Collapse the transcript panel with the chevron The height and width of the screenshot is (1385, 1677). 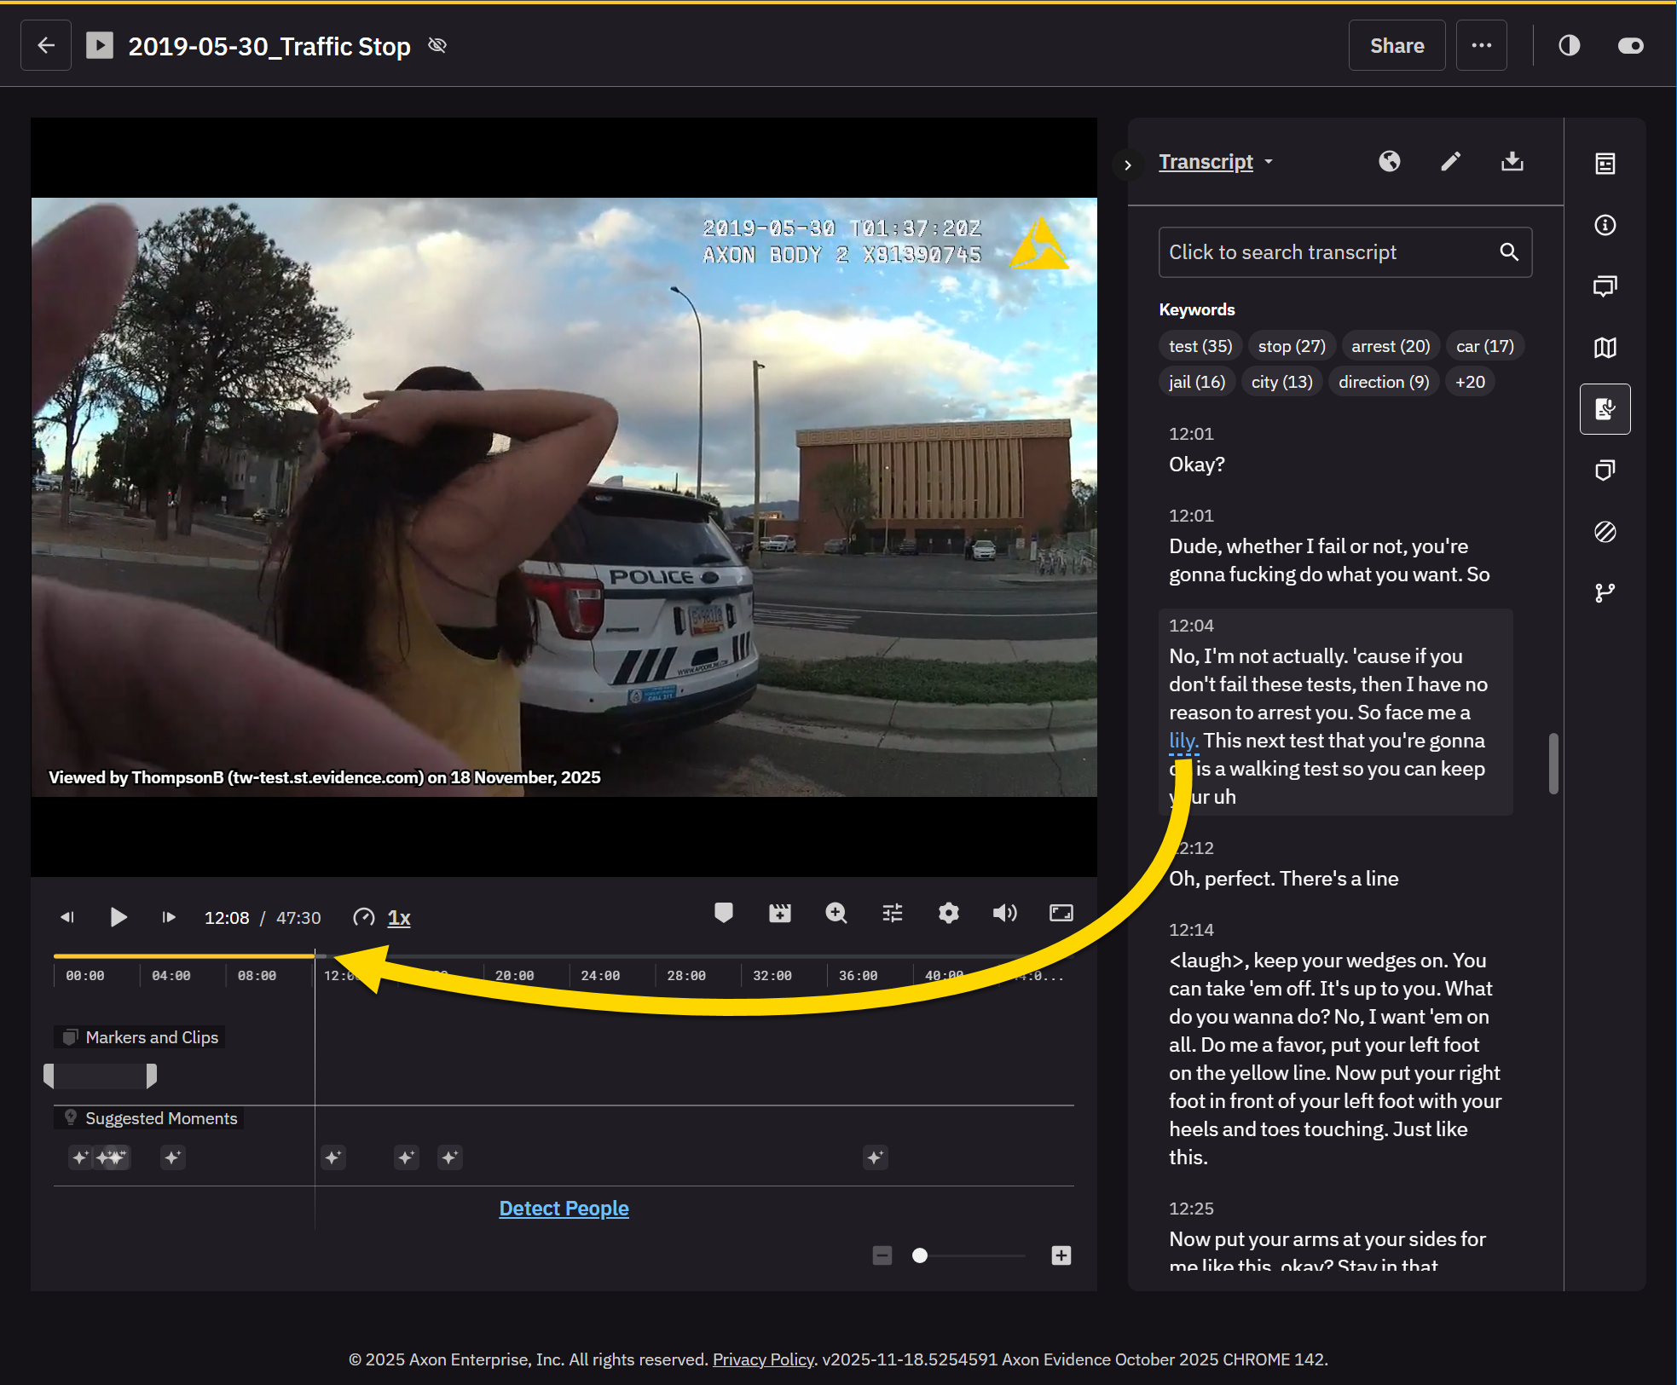tap(1129, 164)
